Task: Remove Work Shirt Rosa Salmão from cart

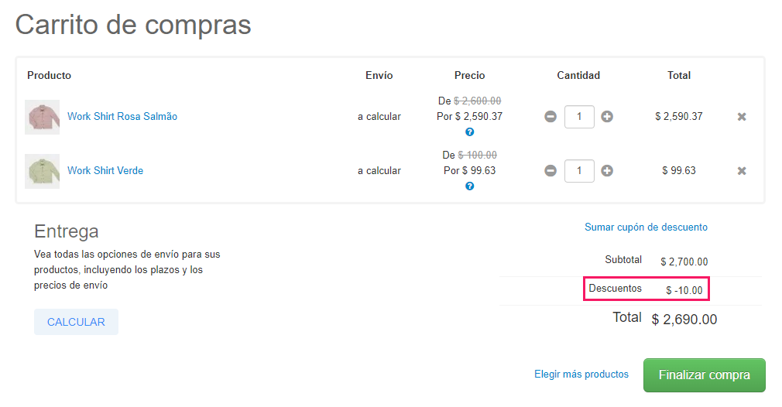Action: click(742, 117)
